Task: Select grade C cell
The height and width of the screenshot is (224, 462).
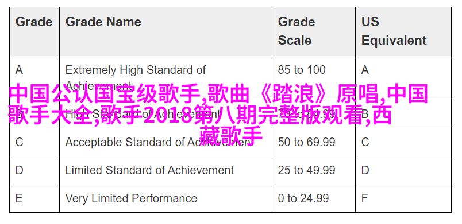Action: 34,142
